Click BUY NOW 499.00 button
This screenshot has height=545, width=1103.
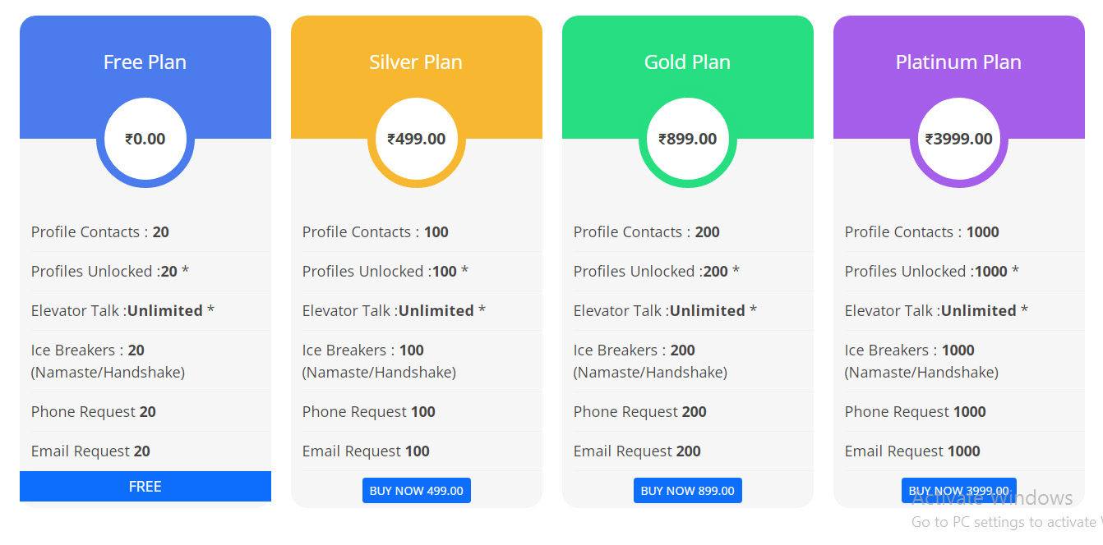[x=417, y=491]
